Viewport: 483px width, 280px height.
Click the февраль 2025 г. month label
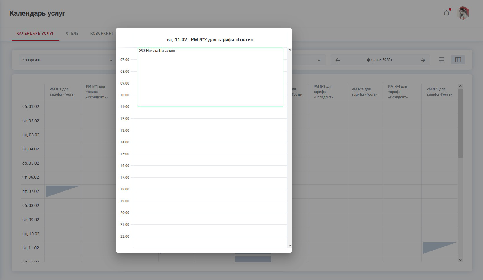[380, 60]
